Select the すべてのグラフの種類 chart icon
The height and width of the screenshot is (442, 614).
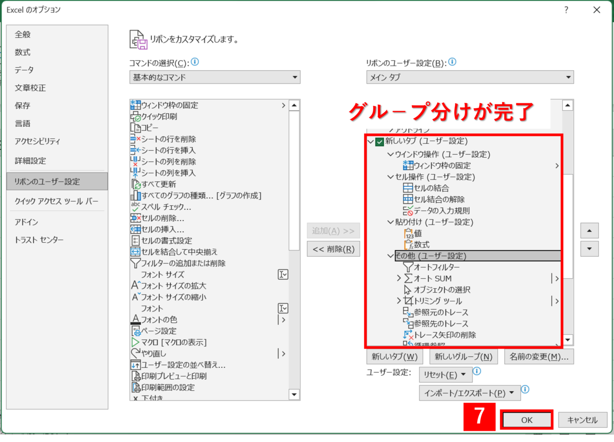point(136,196)
